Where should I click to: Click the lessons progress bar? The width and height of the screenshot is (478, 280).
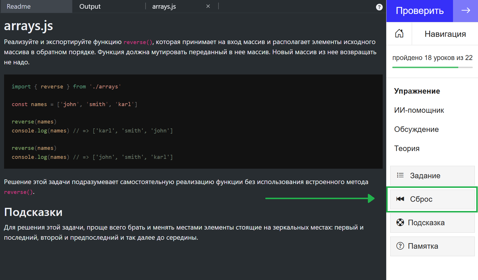432,67
